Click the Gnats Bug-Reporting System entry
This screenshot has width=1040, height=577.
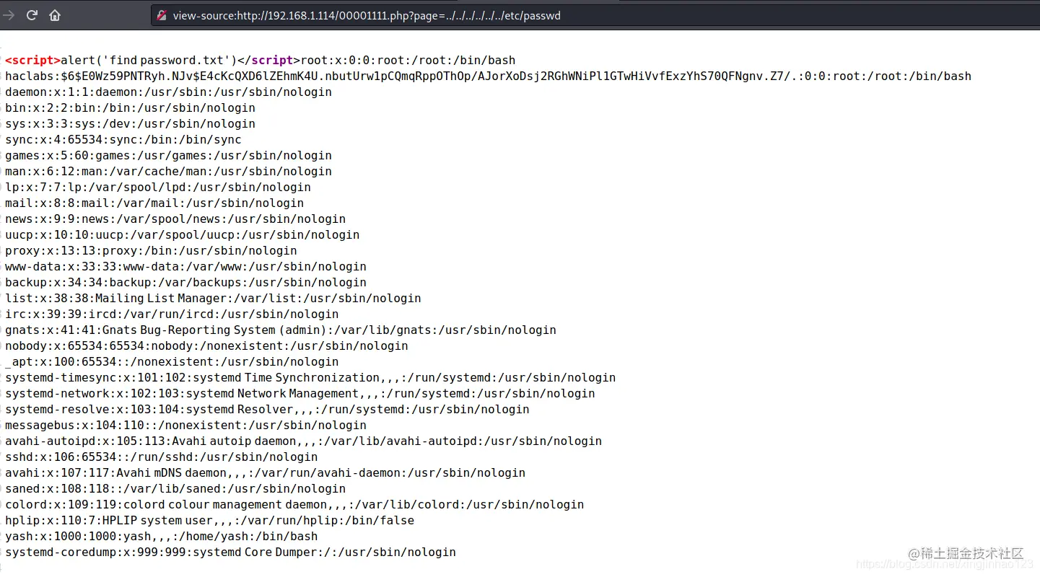click(281, 330)
